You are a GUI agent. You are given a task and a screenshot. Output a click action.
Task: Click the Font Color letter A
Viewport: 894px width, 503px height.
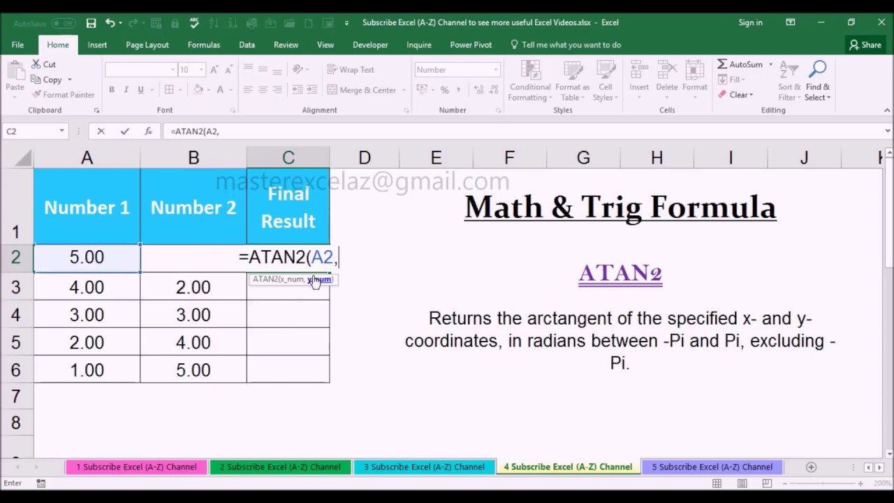[220, 89]
